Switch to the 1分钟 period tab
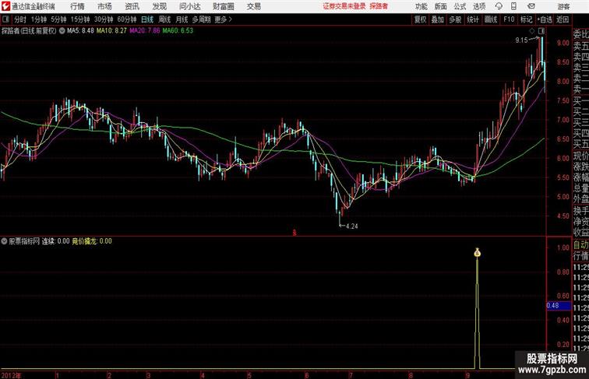The width and height of the screenshot is (589, 379). coord(39,19)
